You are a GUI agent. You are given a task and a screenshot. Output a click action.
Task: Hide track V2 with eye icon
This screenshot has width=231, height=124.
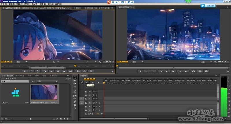point(96,95)
